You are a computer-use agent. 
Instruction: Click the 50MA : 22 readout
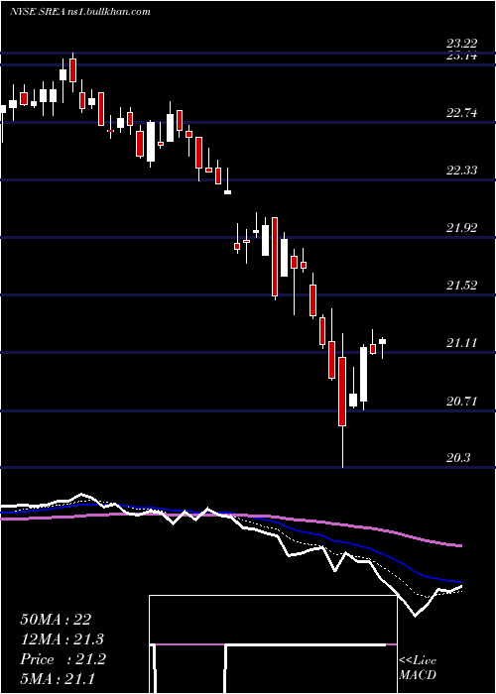[x=56, y=620]
